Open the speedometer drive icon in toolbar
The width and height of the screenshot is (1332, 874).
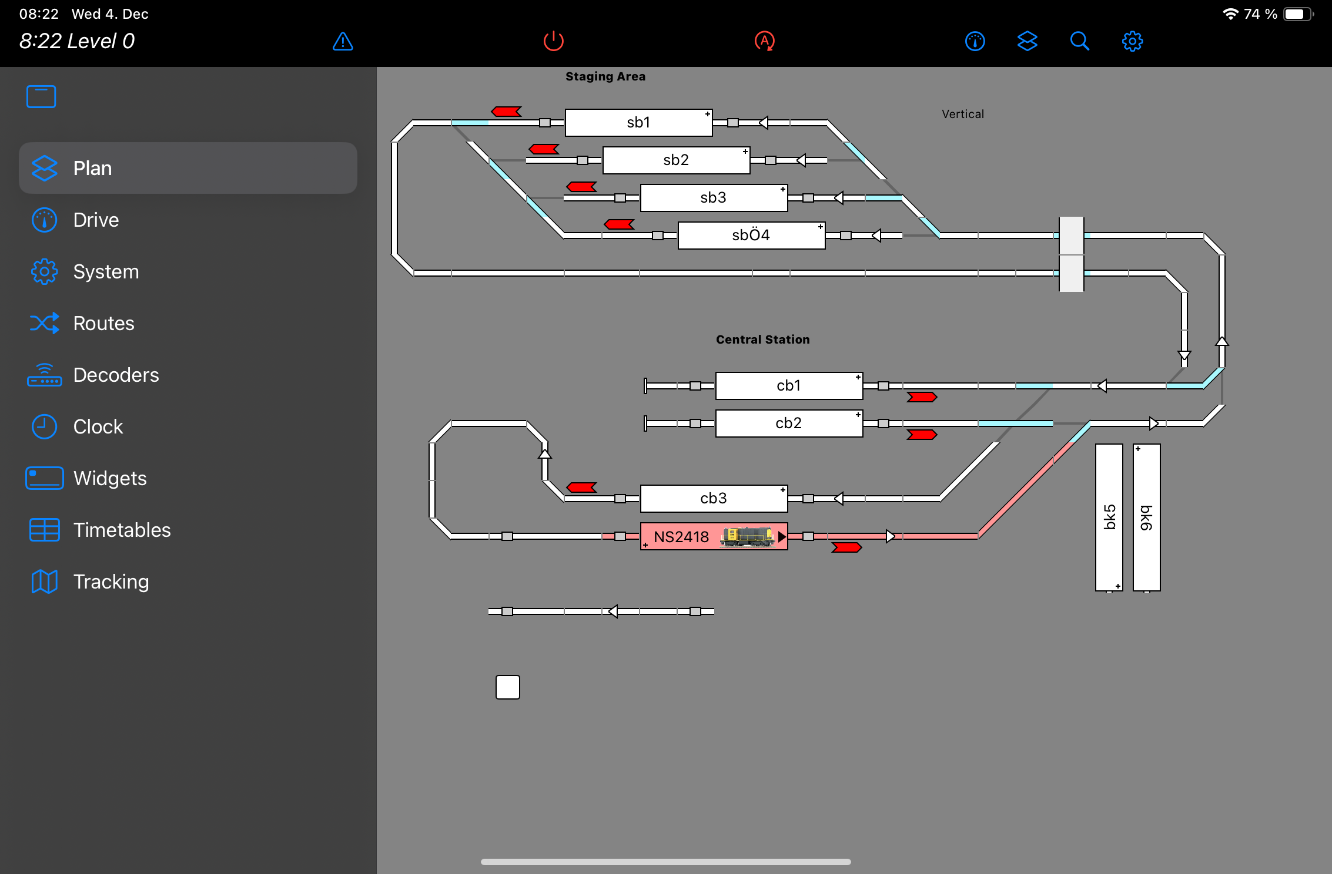975,41
